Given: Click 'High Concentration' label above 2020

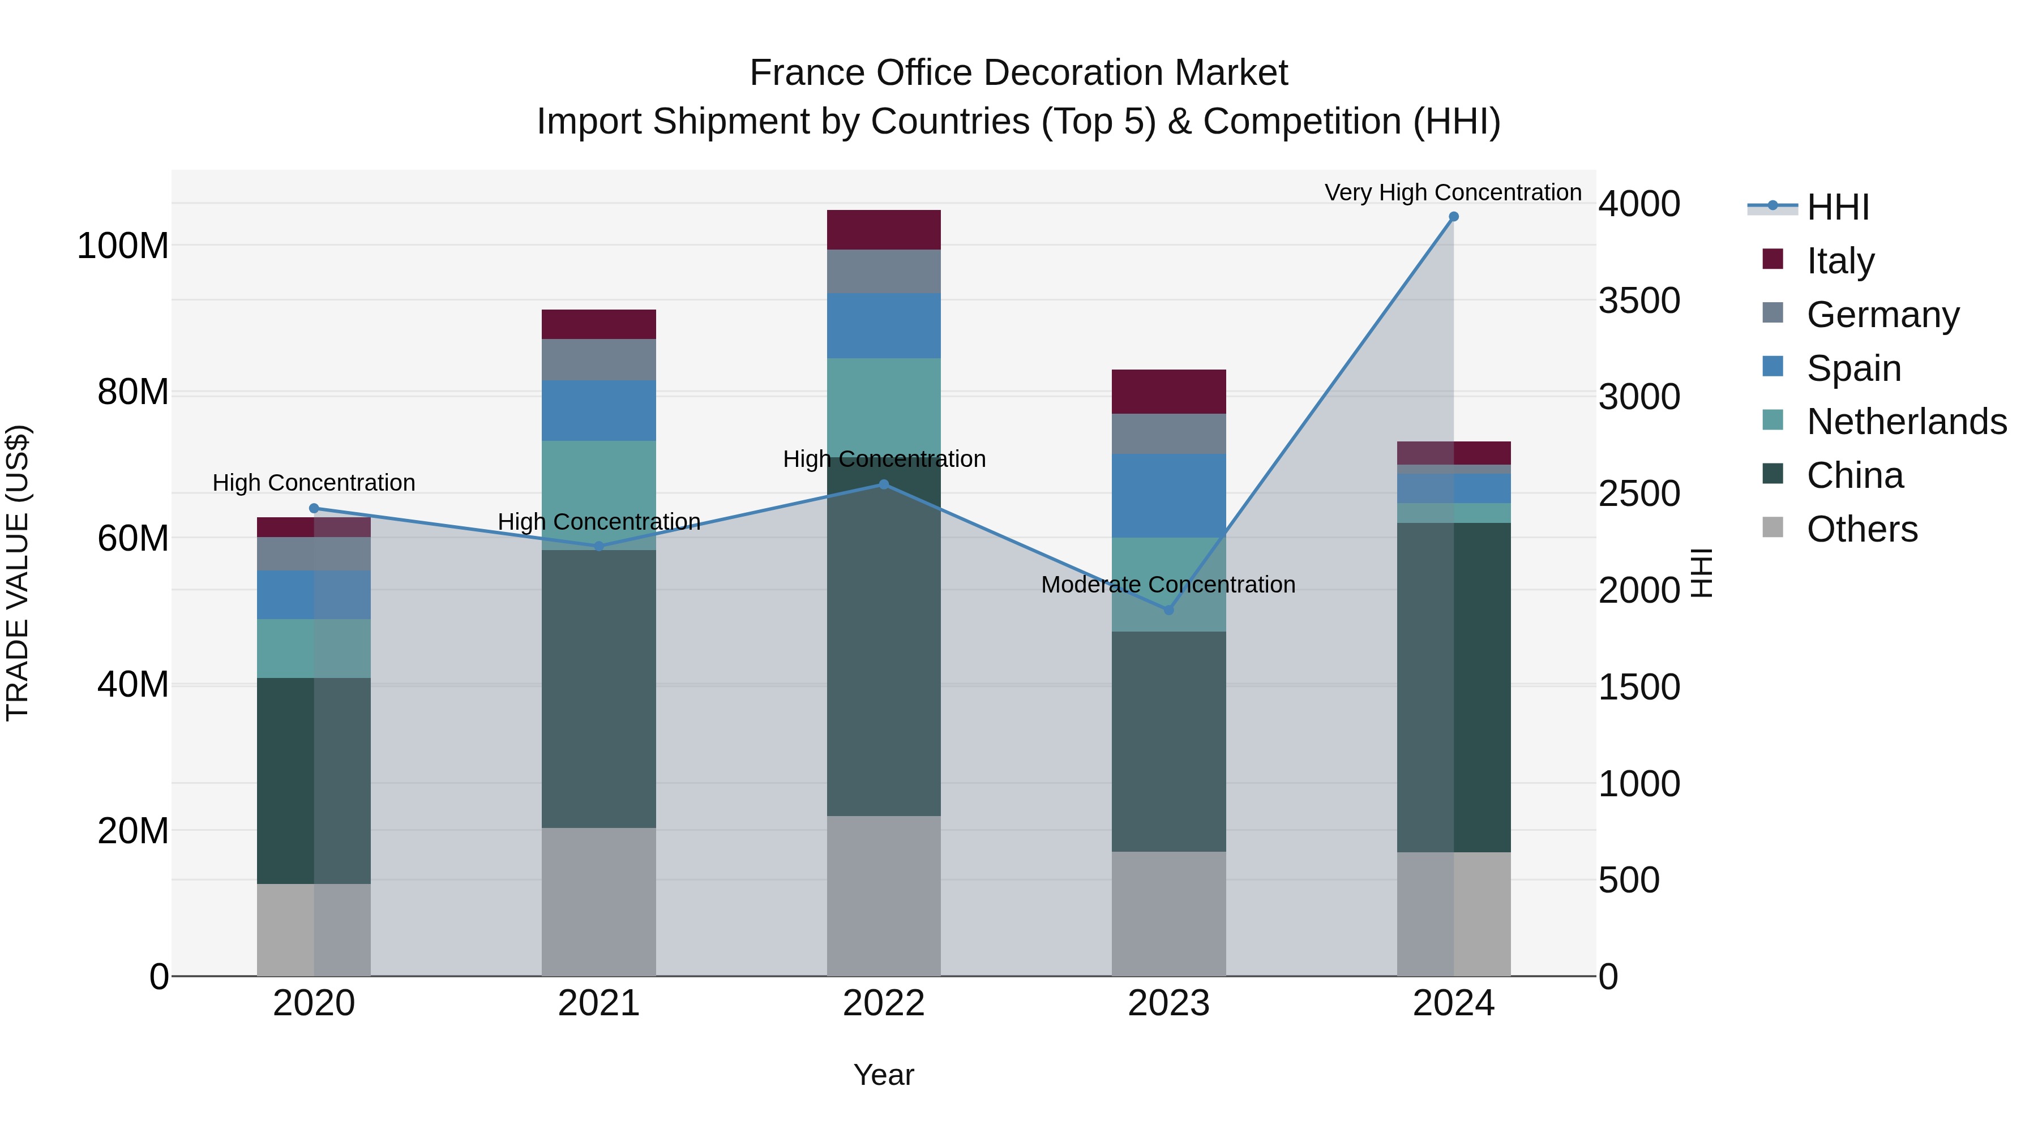Looking at the screenshot, I should 314,482.
